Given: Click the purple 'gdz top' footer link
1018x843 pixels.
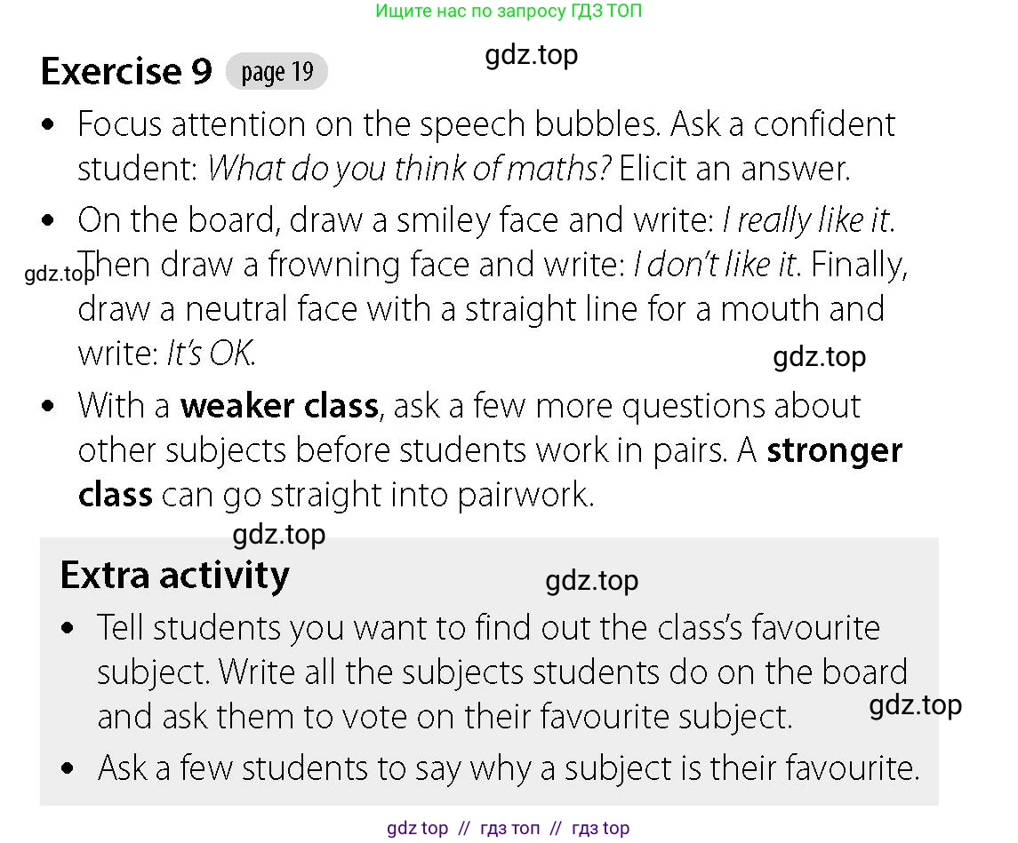Looking at the screenshot, I should (418, 828).
